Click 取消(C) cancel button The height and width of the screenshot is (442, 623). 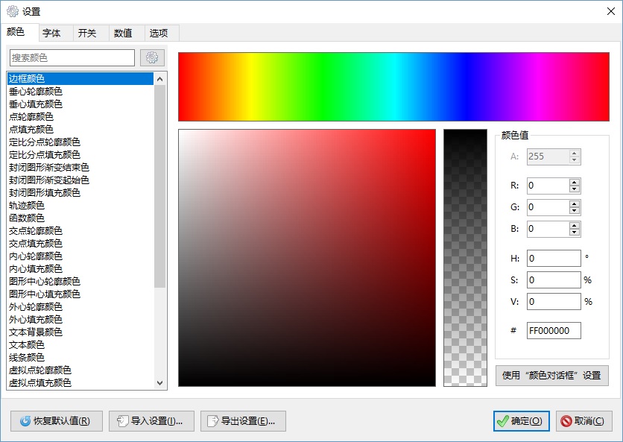(584, 421)
